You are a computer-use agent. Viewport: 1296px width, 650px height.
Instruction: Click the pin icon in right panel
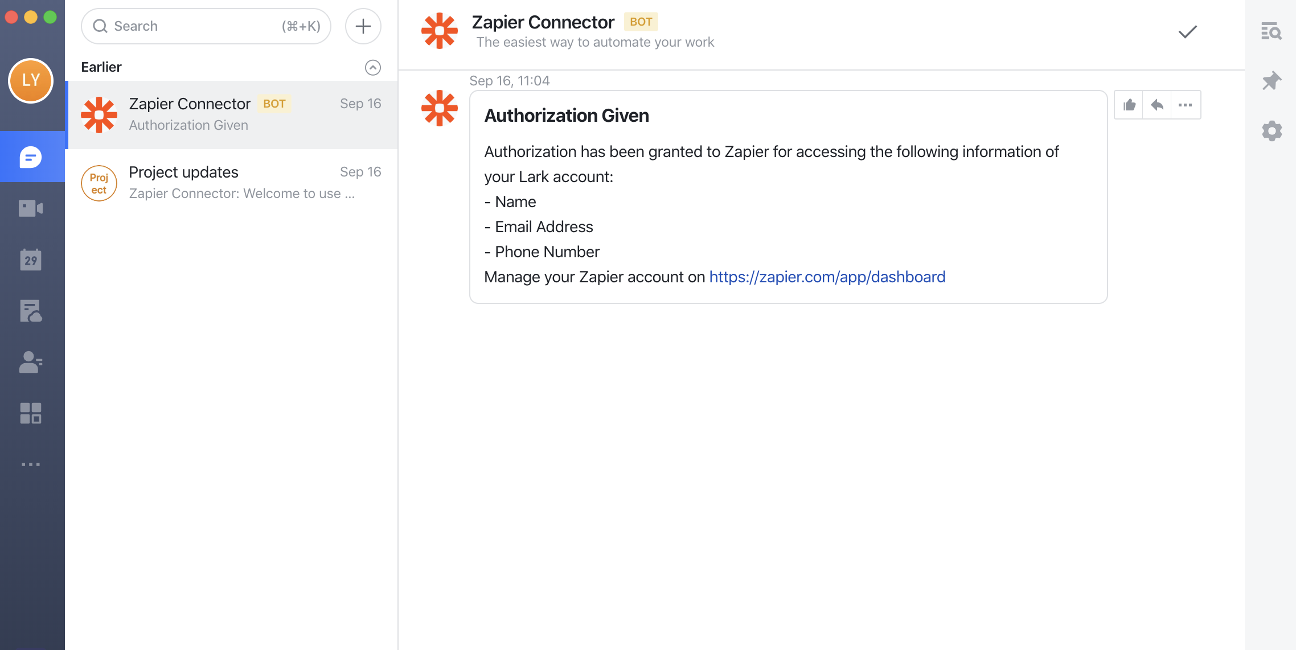pyautogui.click(x=1271, y=81)
